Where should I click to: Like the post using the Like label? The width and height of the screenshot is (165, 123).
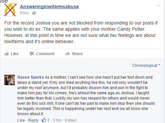point(15,54)
